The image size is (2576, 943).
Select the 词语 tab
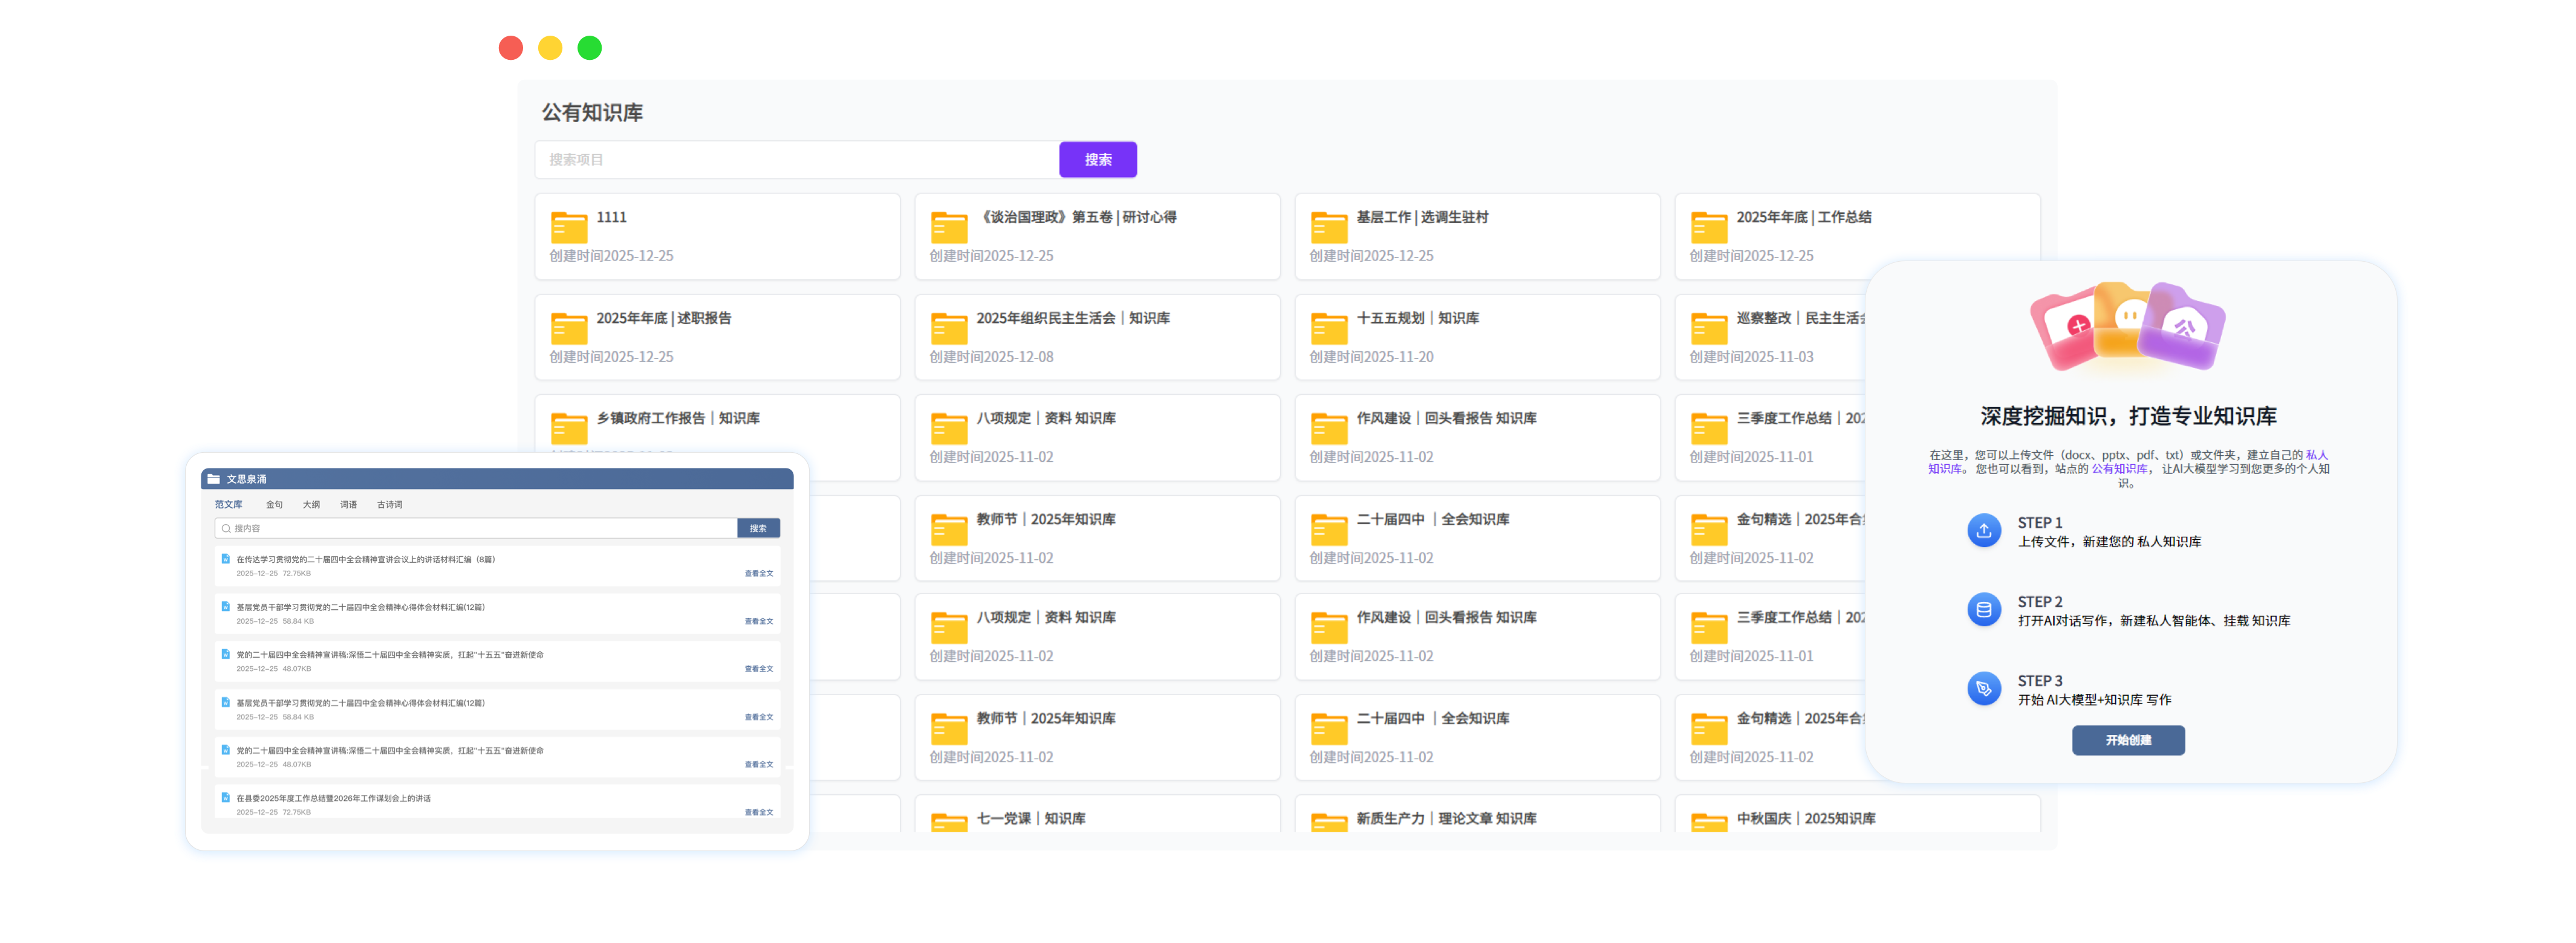coord(349,504)
